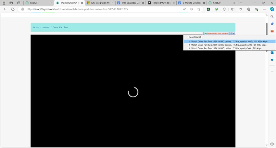Click the IDM panel help question mark

[x=231, y=33]
